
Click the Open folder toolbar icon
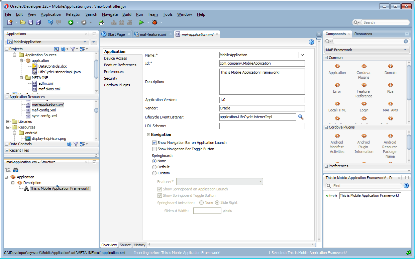point(23,22)
